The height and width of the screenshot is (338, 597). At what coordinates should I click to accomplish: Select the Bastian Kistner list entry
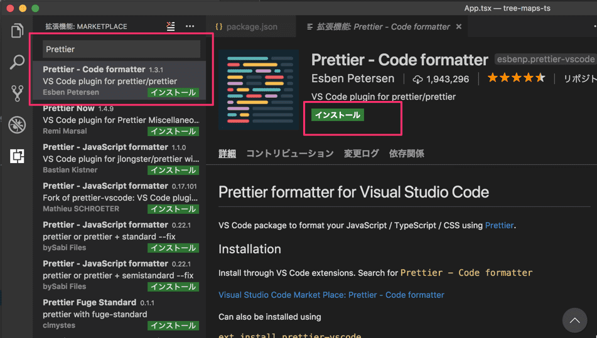tap(119, 159)
